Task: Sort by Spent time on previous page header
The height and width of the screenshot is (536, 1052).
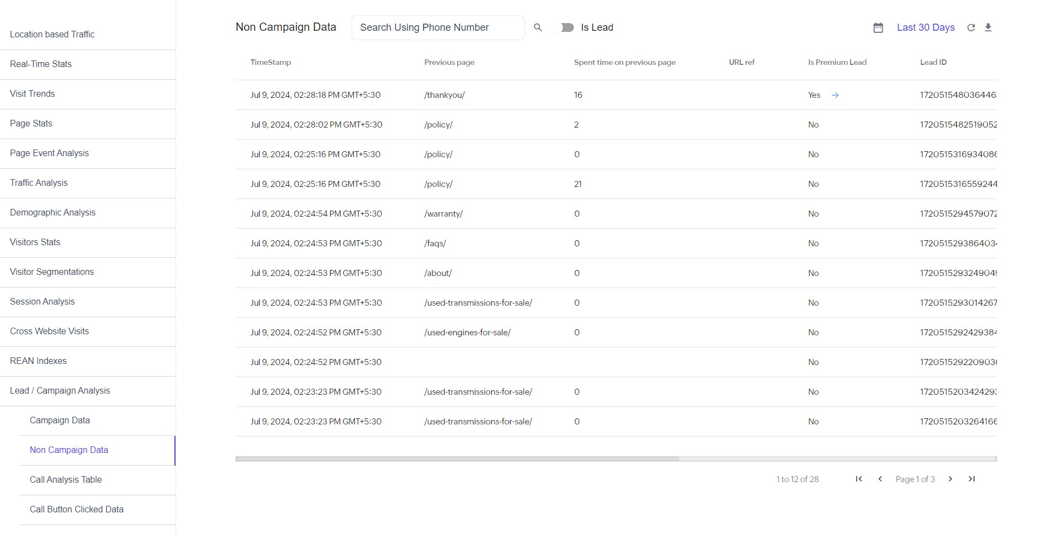Action: (624, 63)
